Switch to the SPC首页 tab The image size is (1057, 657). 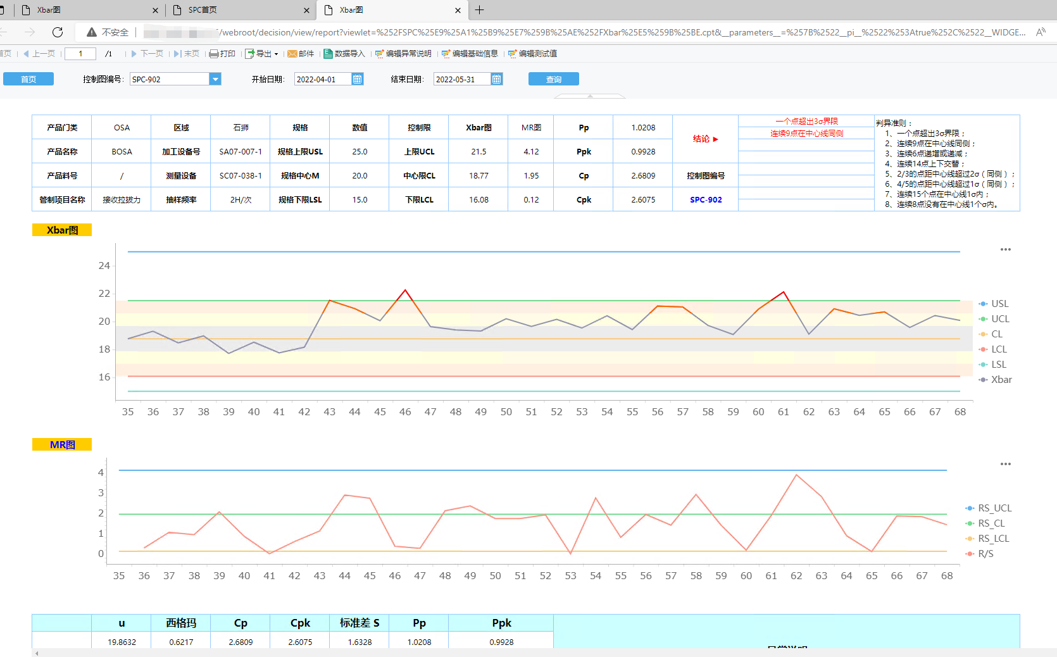[241, 10]
